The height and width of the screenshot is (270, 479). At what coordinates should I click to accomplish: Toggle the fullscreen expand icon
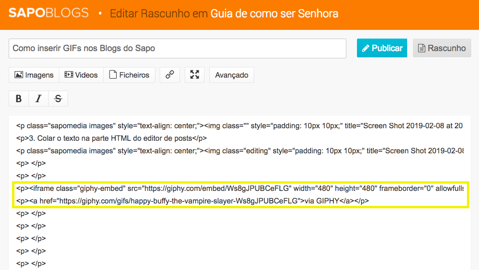point(194,75)
